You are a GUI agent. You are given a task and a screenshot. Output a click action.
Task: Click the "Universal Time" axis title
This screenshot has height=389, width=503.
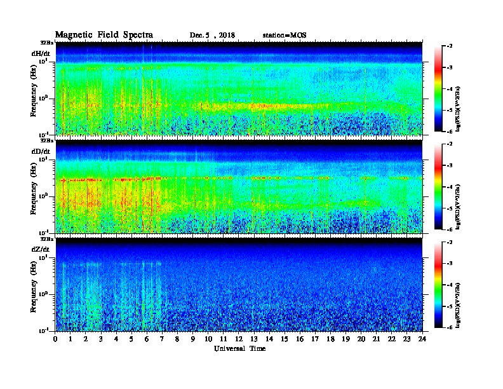tap(239, 348)
